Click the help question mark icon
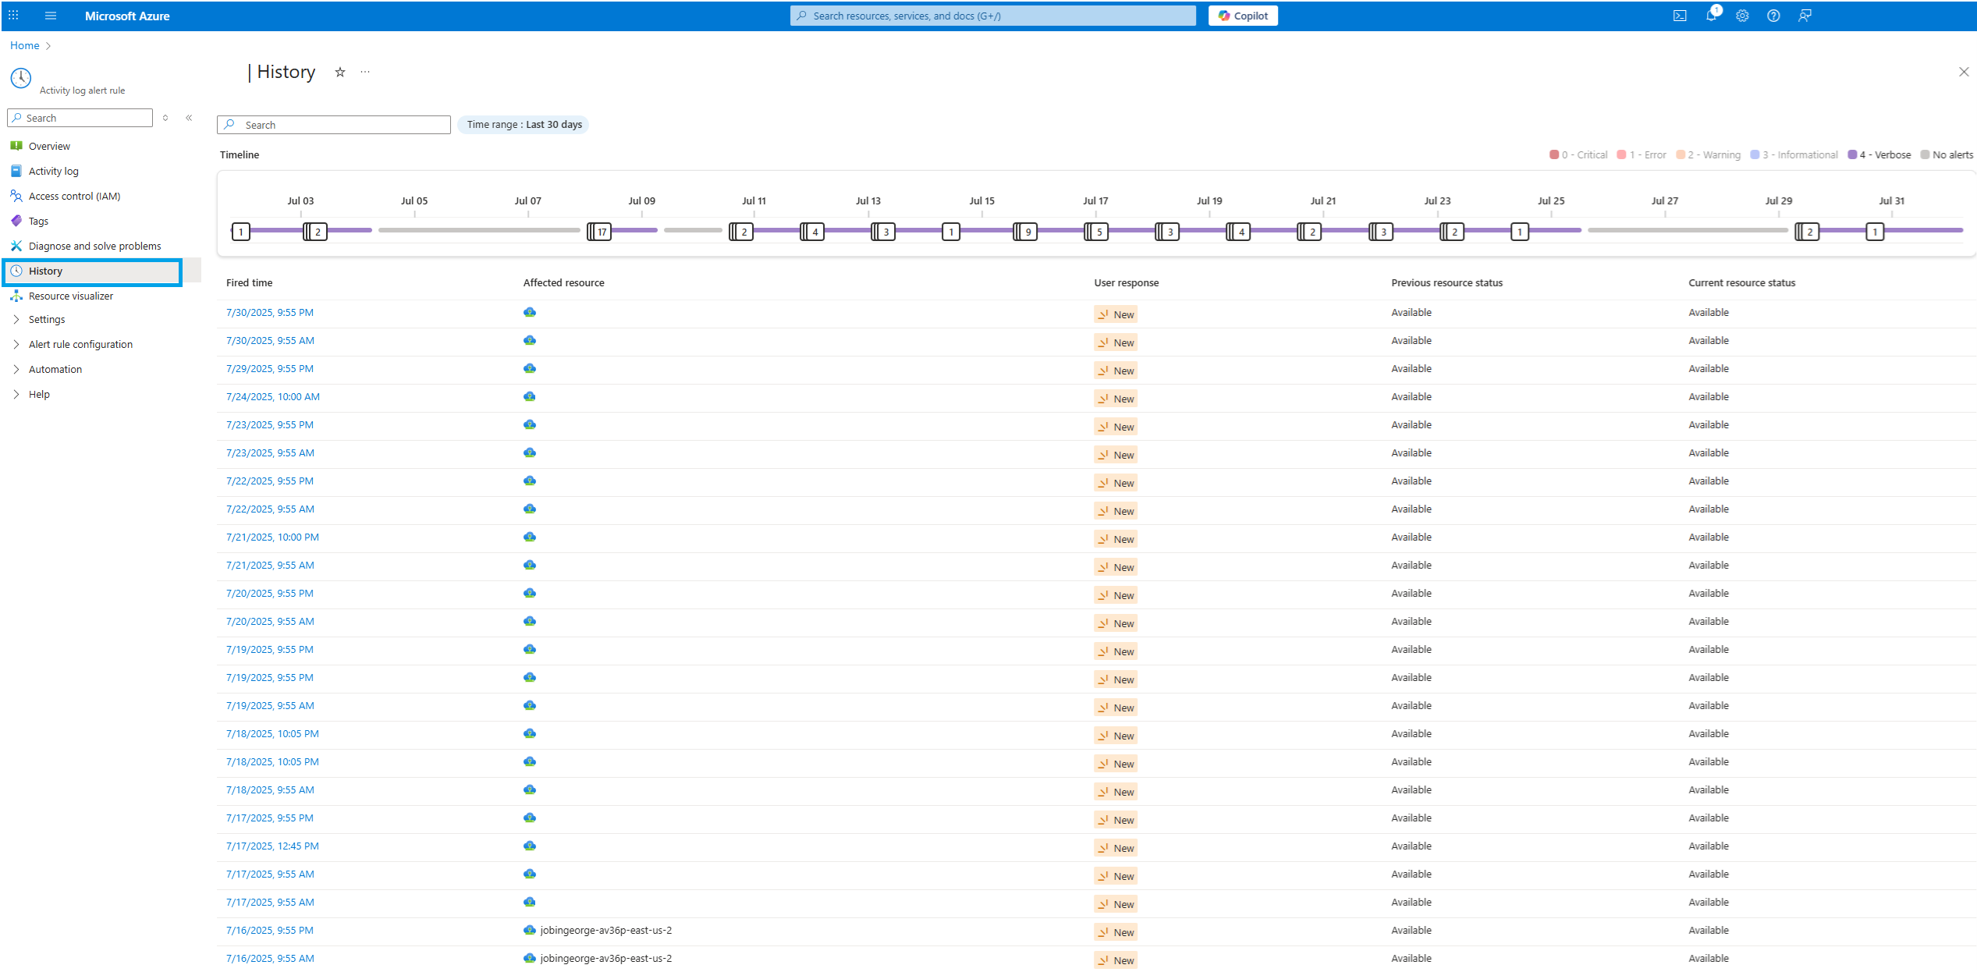This screenshot has width=1977, height=972. pyautogui.click(x=1773, y=16)
